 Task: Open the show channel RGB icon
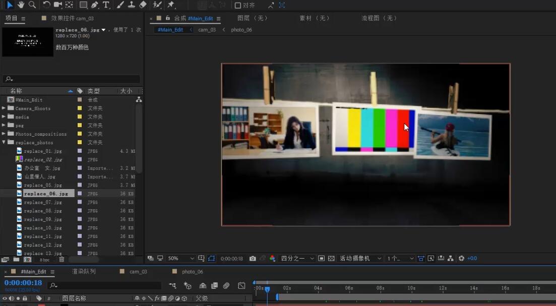pyautogui.click(x=272, y=259)
